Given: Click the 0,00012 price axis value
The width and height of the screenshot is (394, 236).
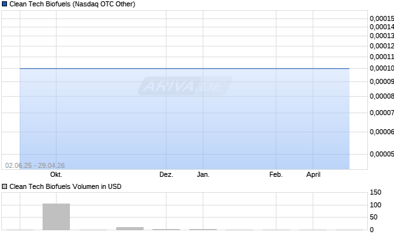Looking at the screenshot, I should coord(382,46).
